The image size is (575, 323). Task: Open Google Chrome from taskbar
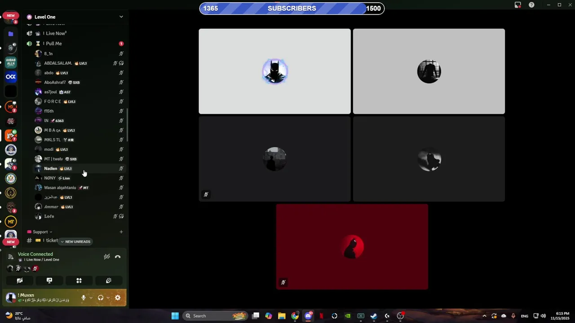(x=295, y=316)
